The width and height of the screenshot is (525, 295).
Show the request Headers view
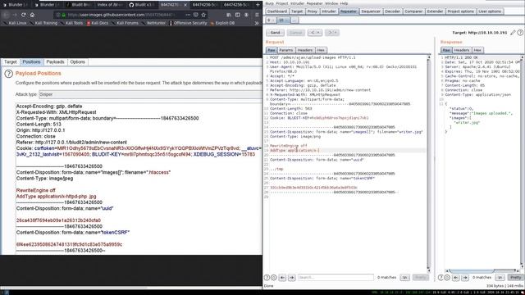coord(304,50)
